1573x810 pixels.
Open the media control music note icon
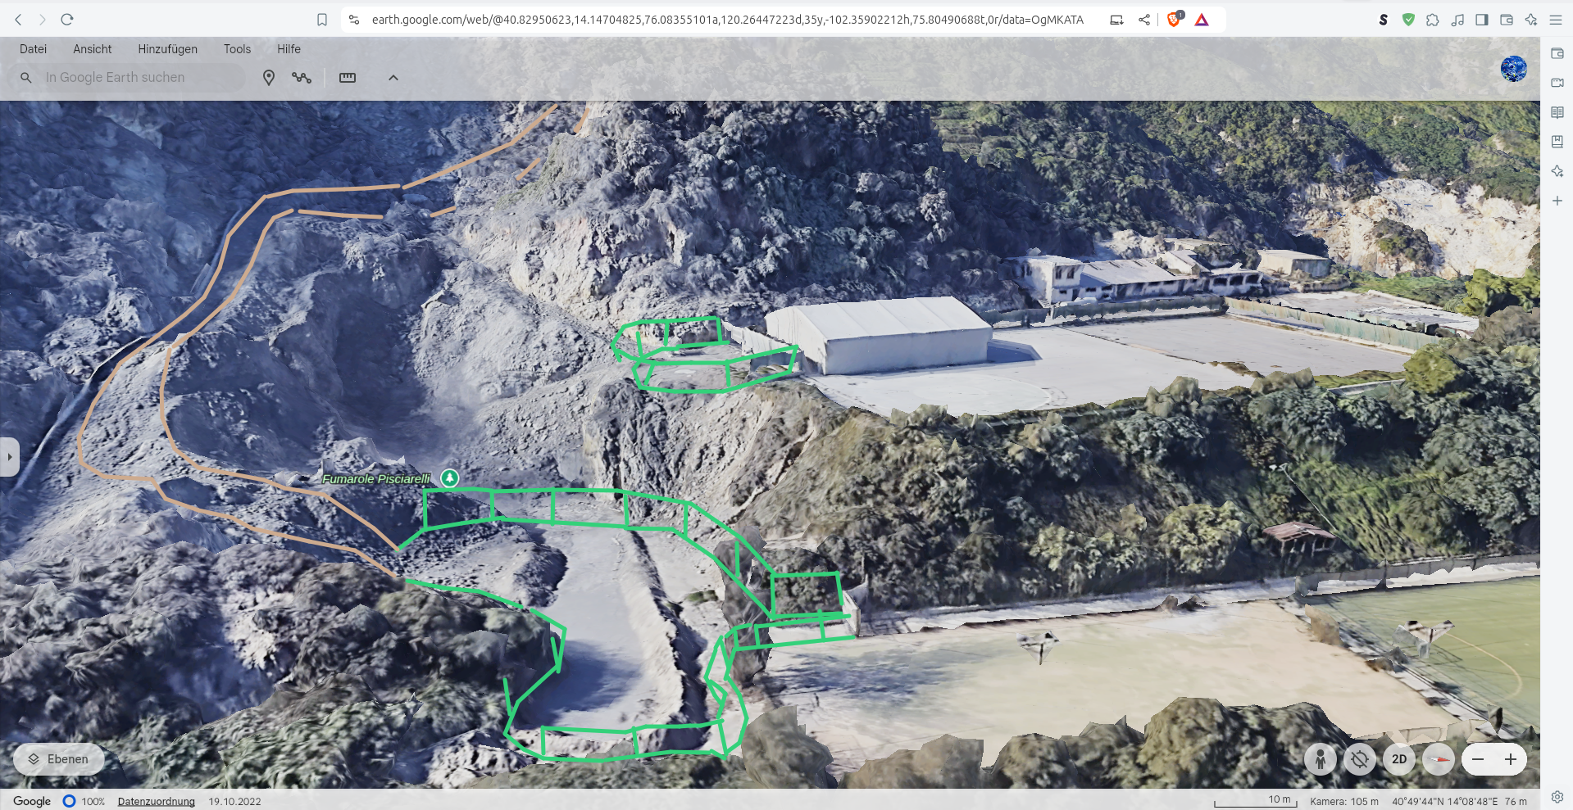point(1457,20)
